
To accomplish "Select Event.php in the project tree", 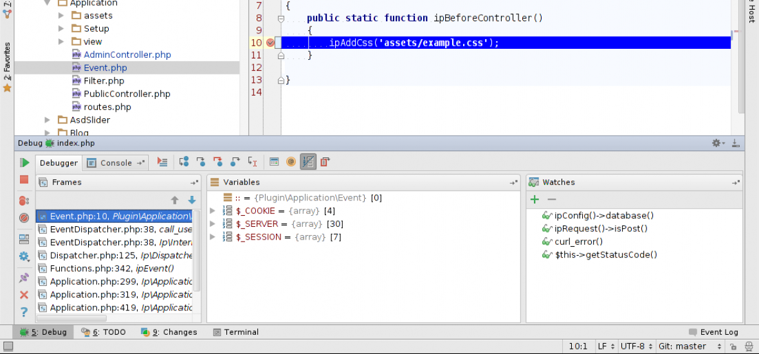I will (105, 67).
